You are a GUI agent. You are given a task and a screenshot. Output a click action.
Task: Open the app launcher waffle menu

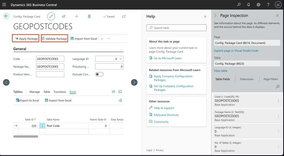[4, 5]
